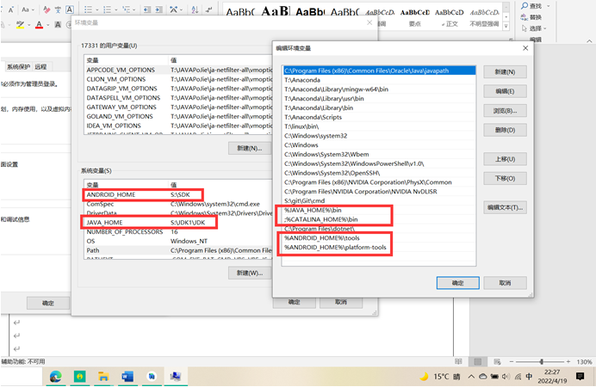
Task: Click the character border icon in Word ribbon
Action: tap(70, 9)
